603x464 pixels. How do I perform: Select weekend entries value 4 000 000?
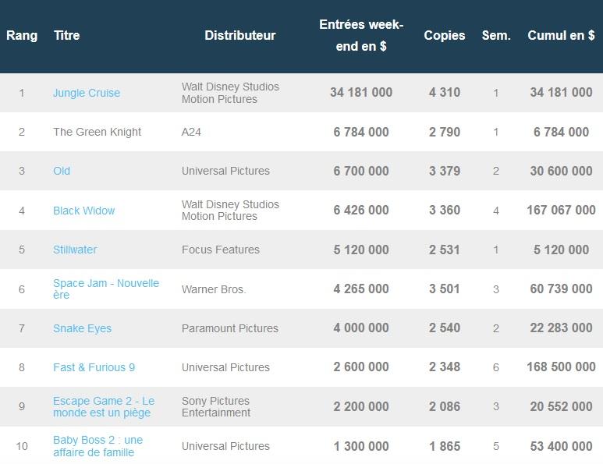(361, 328)
